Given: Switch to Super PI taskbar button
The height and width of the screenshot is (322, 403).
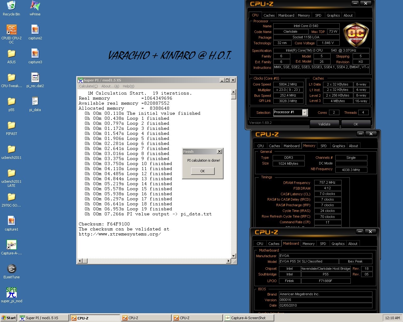Looking at the screenshot, I should click(43, 318).
